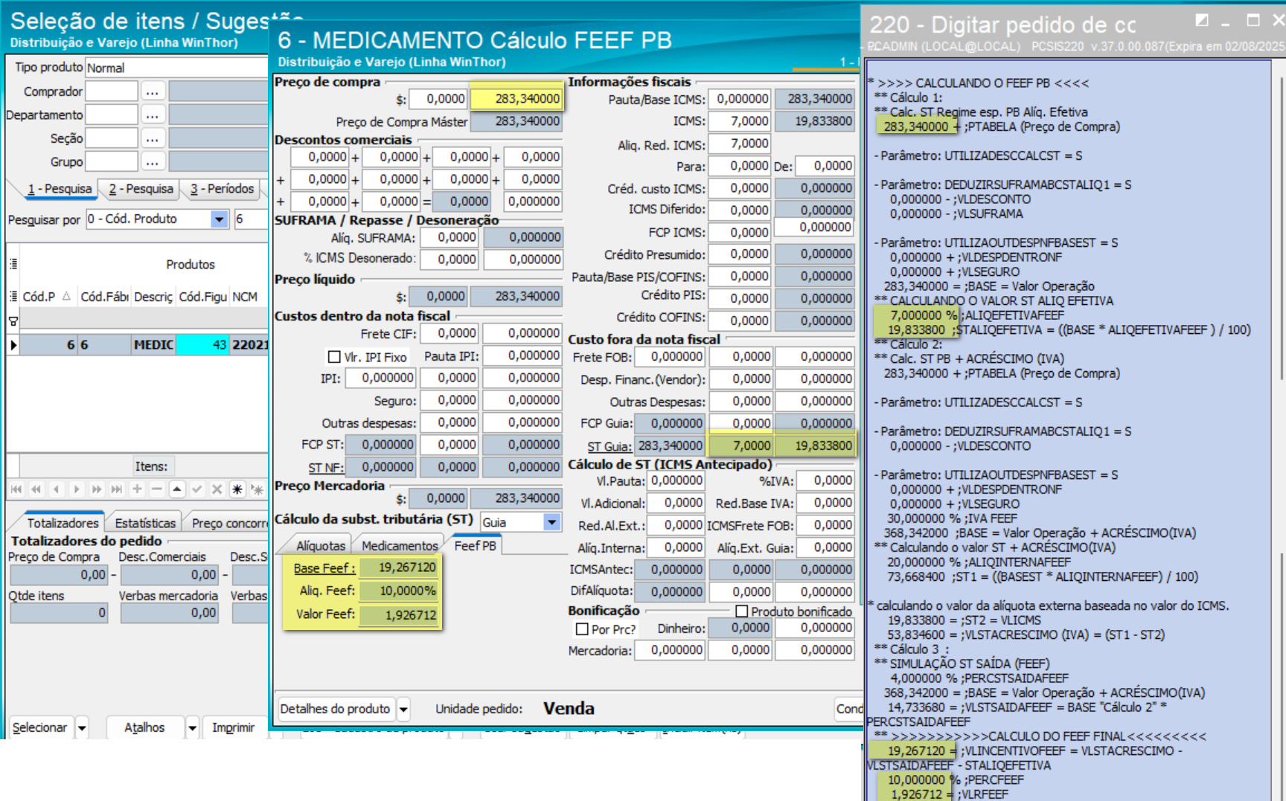The image size is (1286, 801).
Task: Go to first record in Itens navigator
Action: pyautogui.click(x=16, y=489)
